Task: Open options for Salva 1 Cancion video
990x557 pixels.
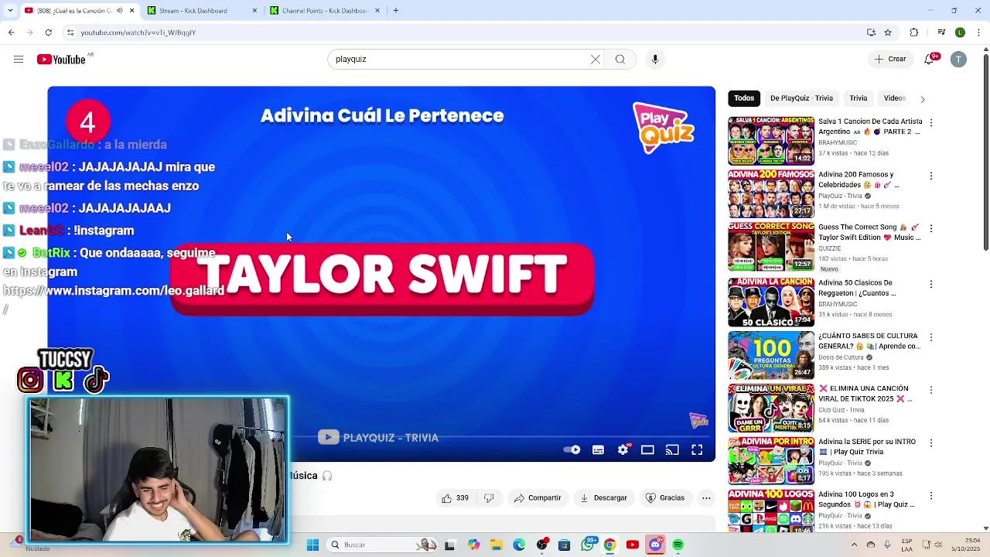Action: click(x=931, y=123)
